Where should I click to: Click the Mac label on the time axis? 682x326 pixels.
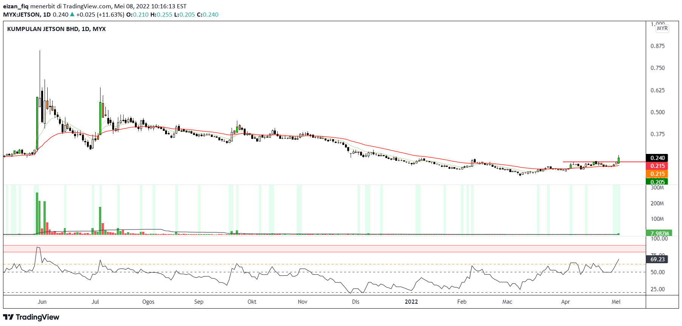click(x=507, y=302)
